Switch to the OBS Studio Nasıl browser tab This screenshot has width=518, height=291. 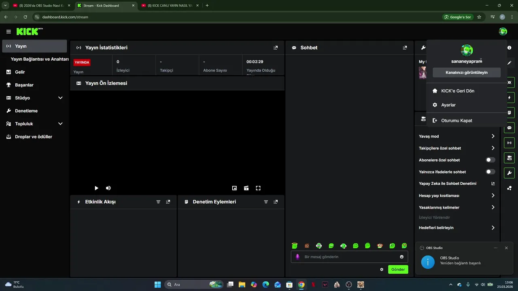tap(41, 6)
